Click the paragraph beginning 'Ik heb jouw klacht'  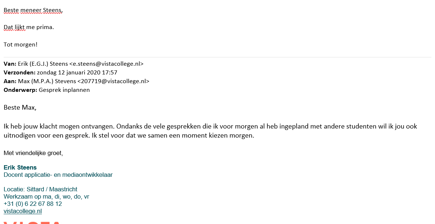pos(146,127)
